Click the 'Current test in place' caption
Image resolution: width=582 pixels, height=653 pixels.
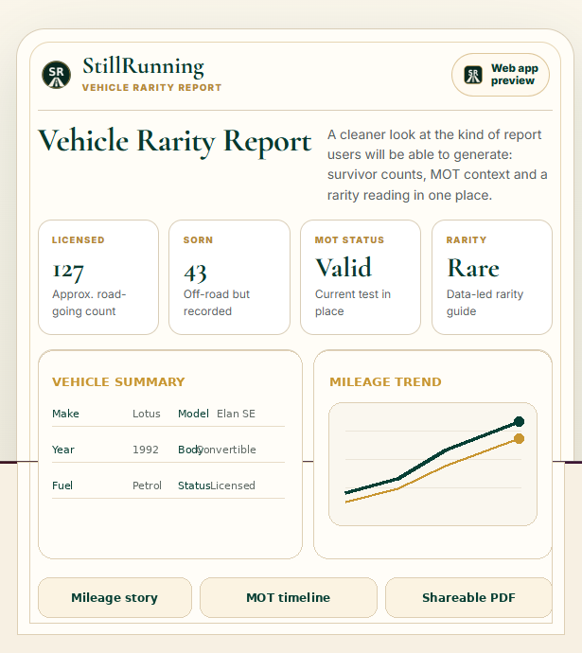point(353,303)
